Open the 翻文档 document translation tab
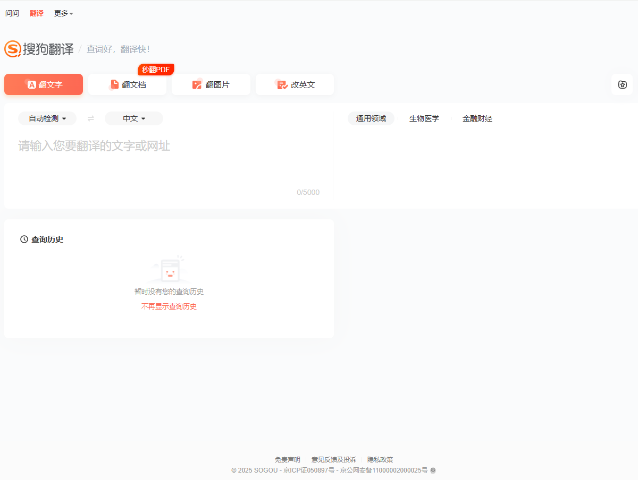Screen dimensions: 638x480 coord(128,84)
